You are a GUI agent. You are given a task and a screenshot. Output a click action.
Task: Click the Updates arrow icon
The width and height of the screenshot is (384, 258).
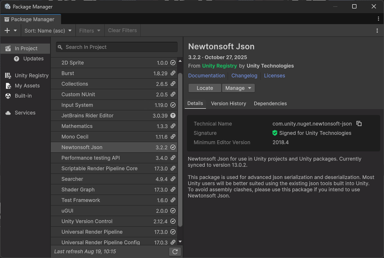coord(17,59)
